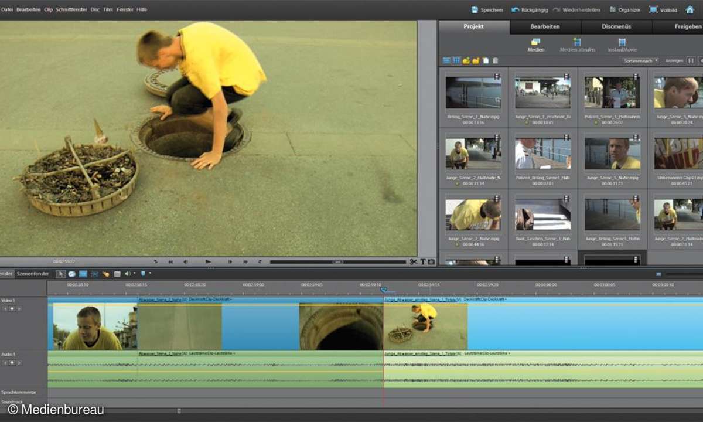Click the Video 1 track label
This screenshot has width=703, height=422.
pos(8,301)
